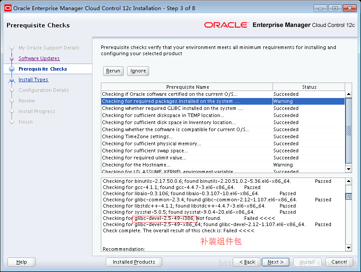Click the glibc-devel-2.5-49-x86_64 check line
361x272 pixels.
[x=217, y=224]
